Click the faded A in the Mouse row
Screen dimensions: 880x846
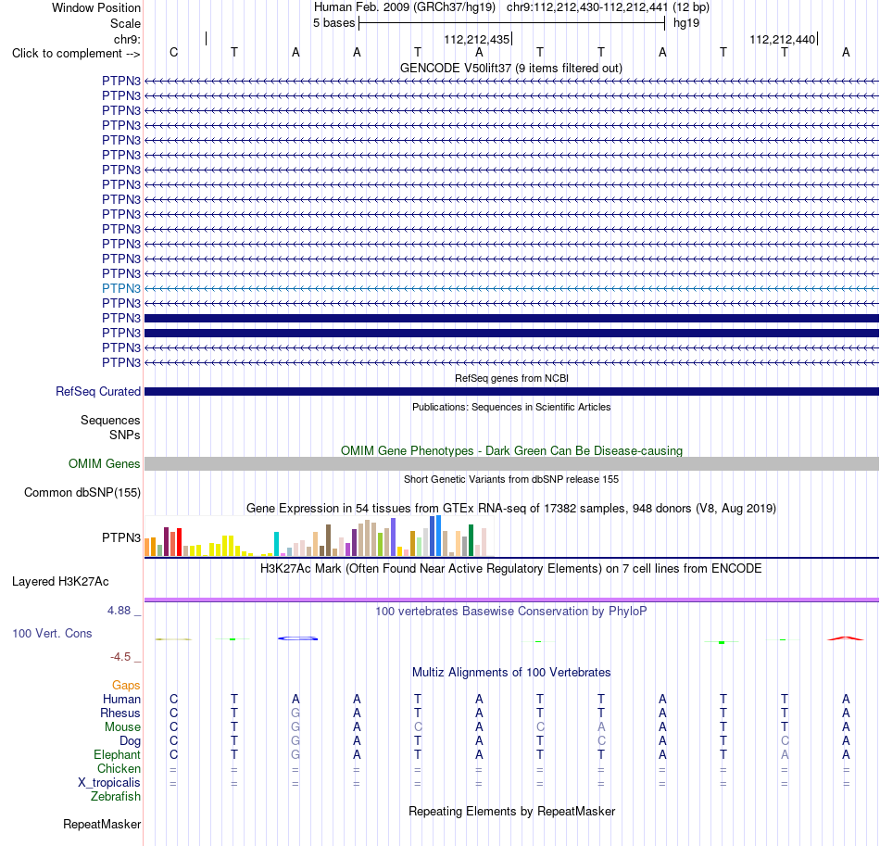(601, 727)
